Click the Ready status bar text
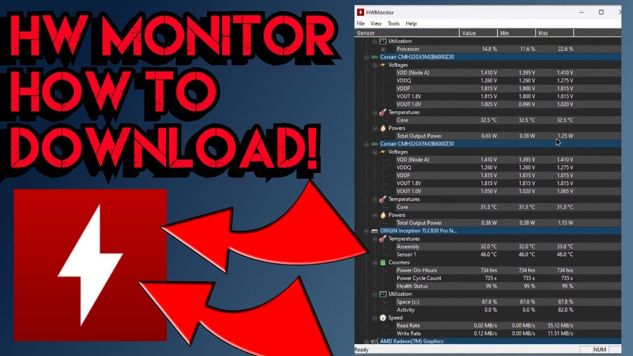633x356 pixels. [x=362, y=350]
